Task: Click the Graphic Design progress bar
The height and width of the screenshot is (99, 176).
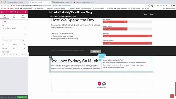Action: (127, 29)
